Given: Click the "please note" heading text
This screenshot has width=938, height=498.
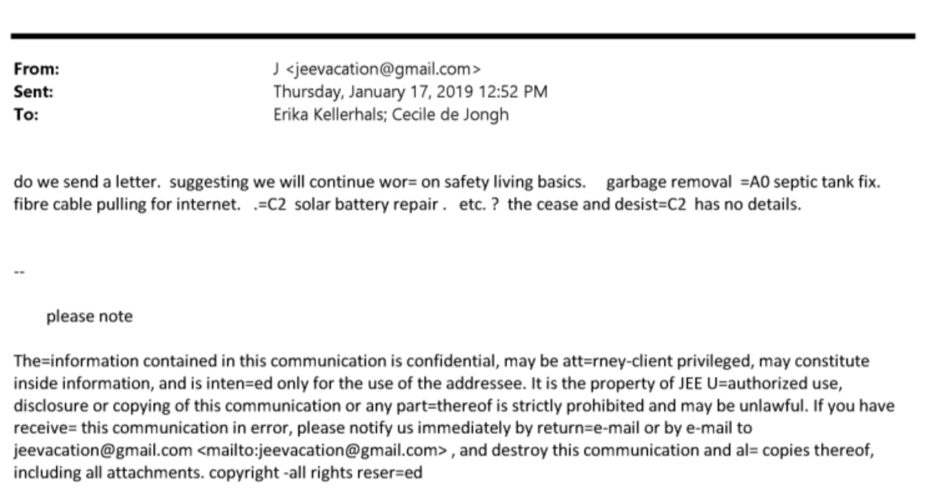Looking at the screenshot, I should pos(89,316).
